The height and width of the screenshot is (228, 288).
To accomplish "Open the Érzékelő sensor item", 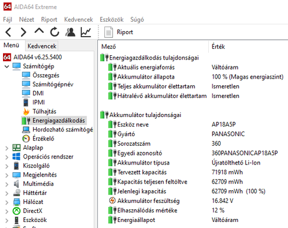I will (x=43, y=139).
